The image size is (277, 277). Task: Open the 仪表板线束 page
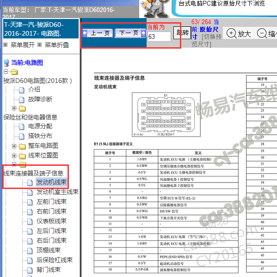(51, 221)
